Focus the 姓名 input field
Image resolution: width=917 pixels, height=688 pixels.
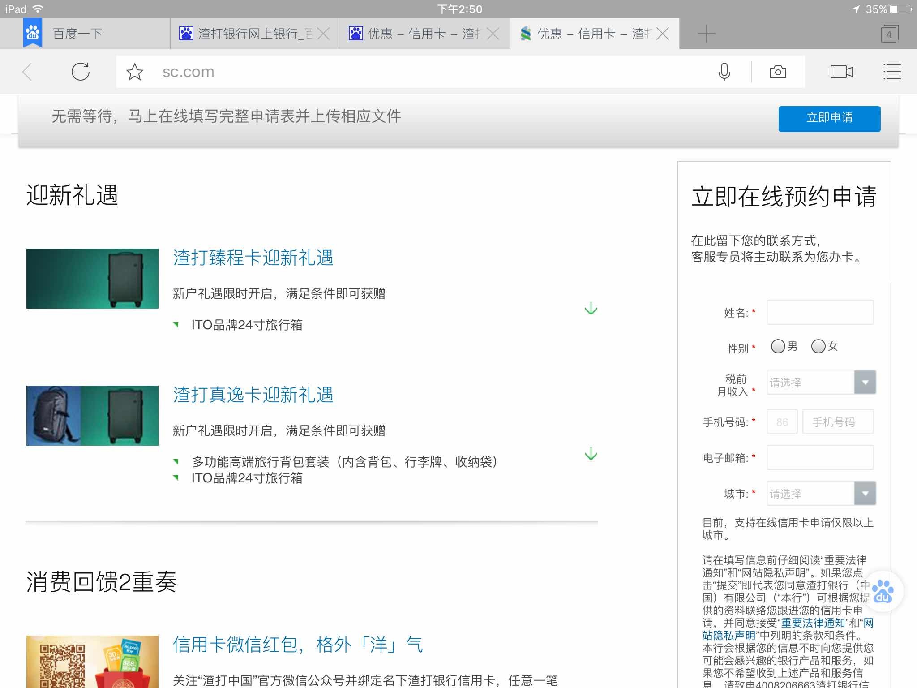(820, 312)
